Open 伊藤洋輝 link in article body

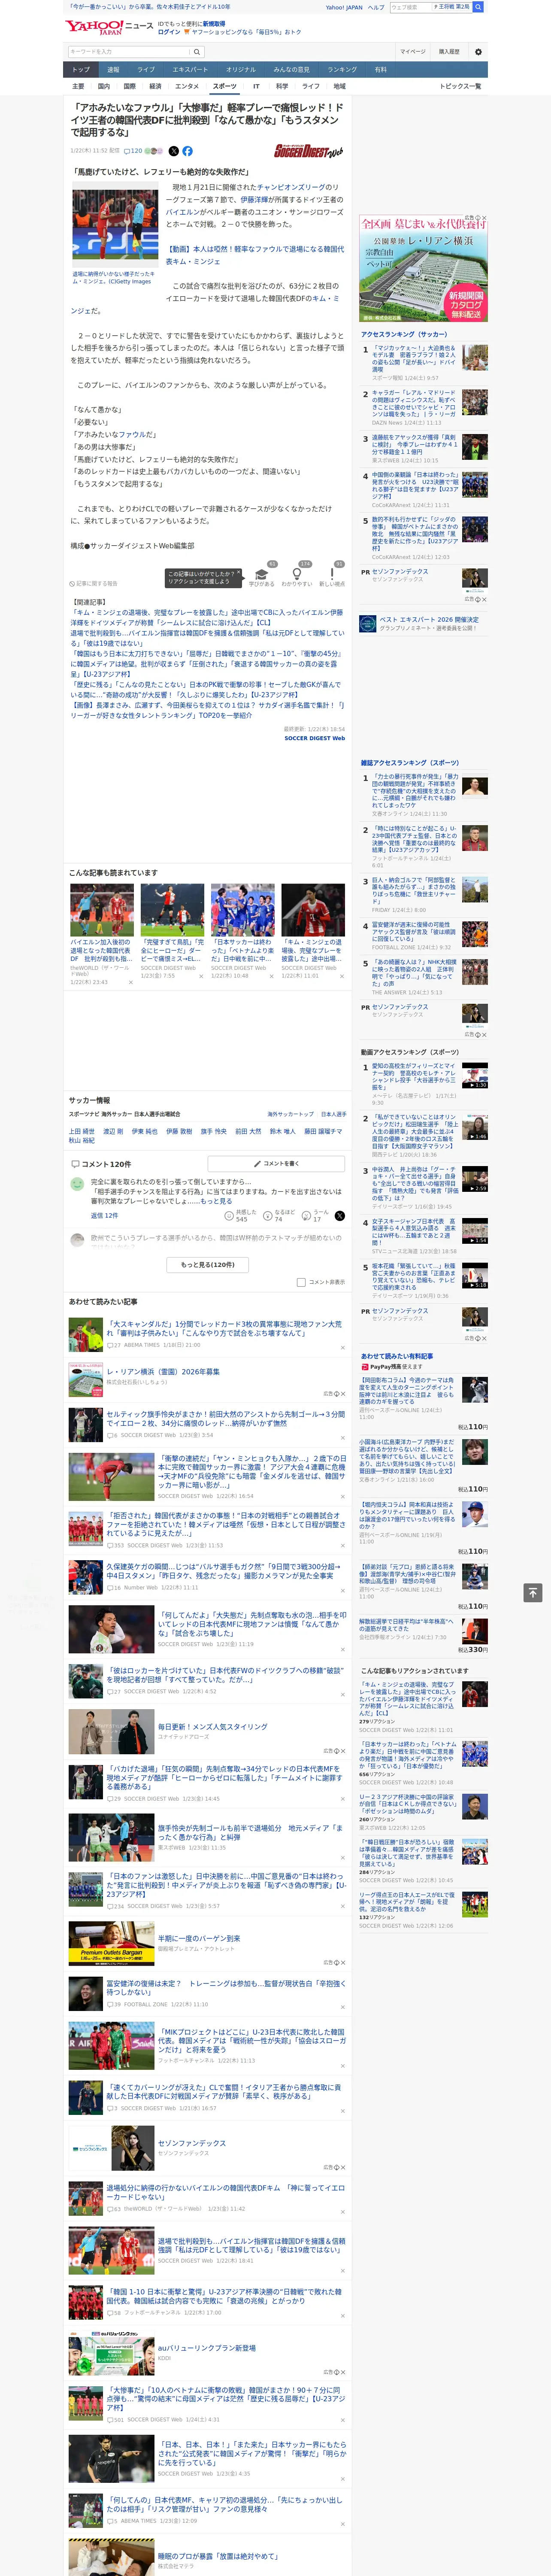tap(254, 199)
